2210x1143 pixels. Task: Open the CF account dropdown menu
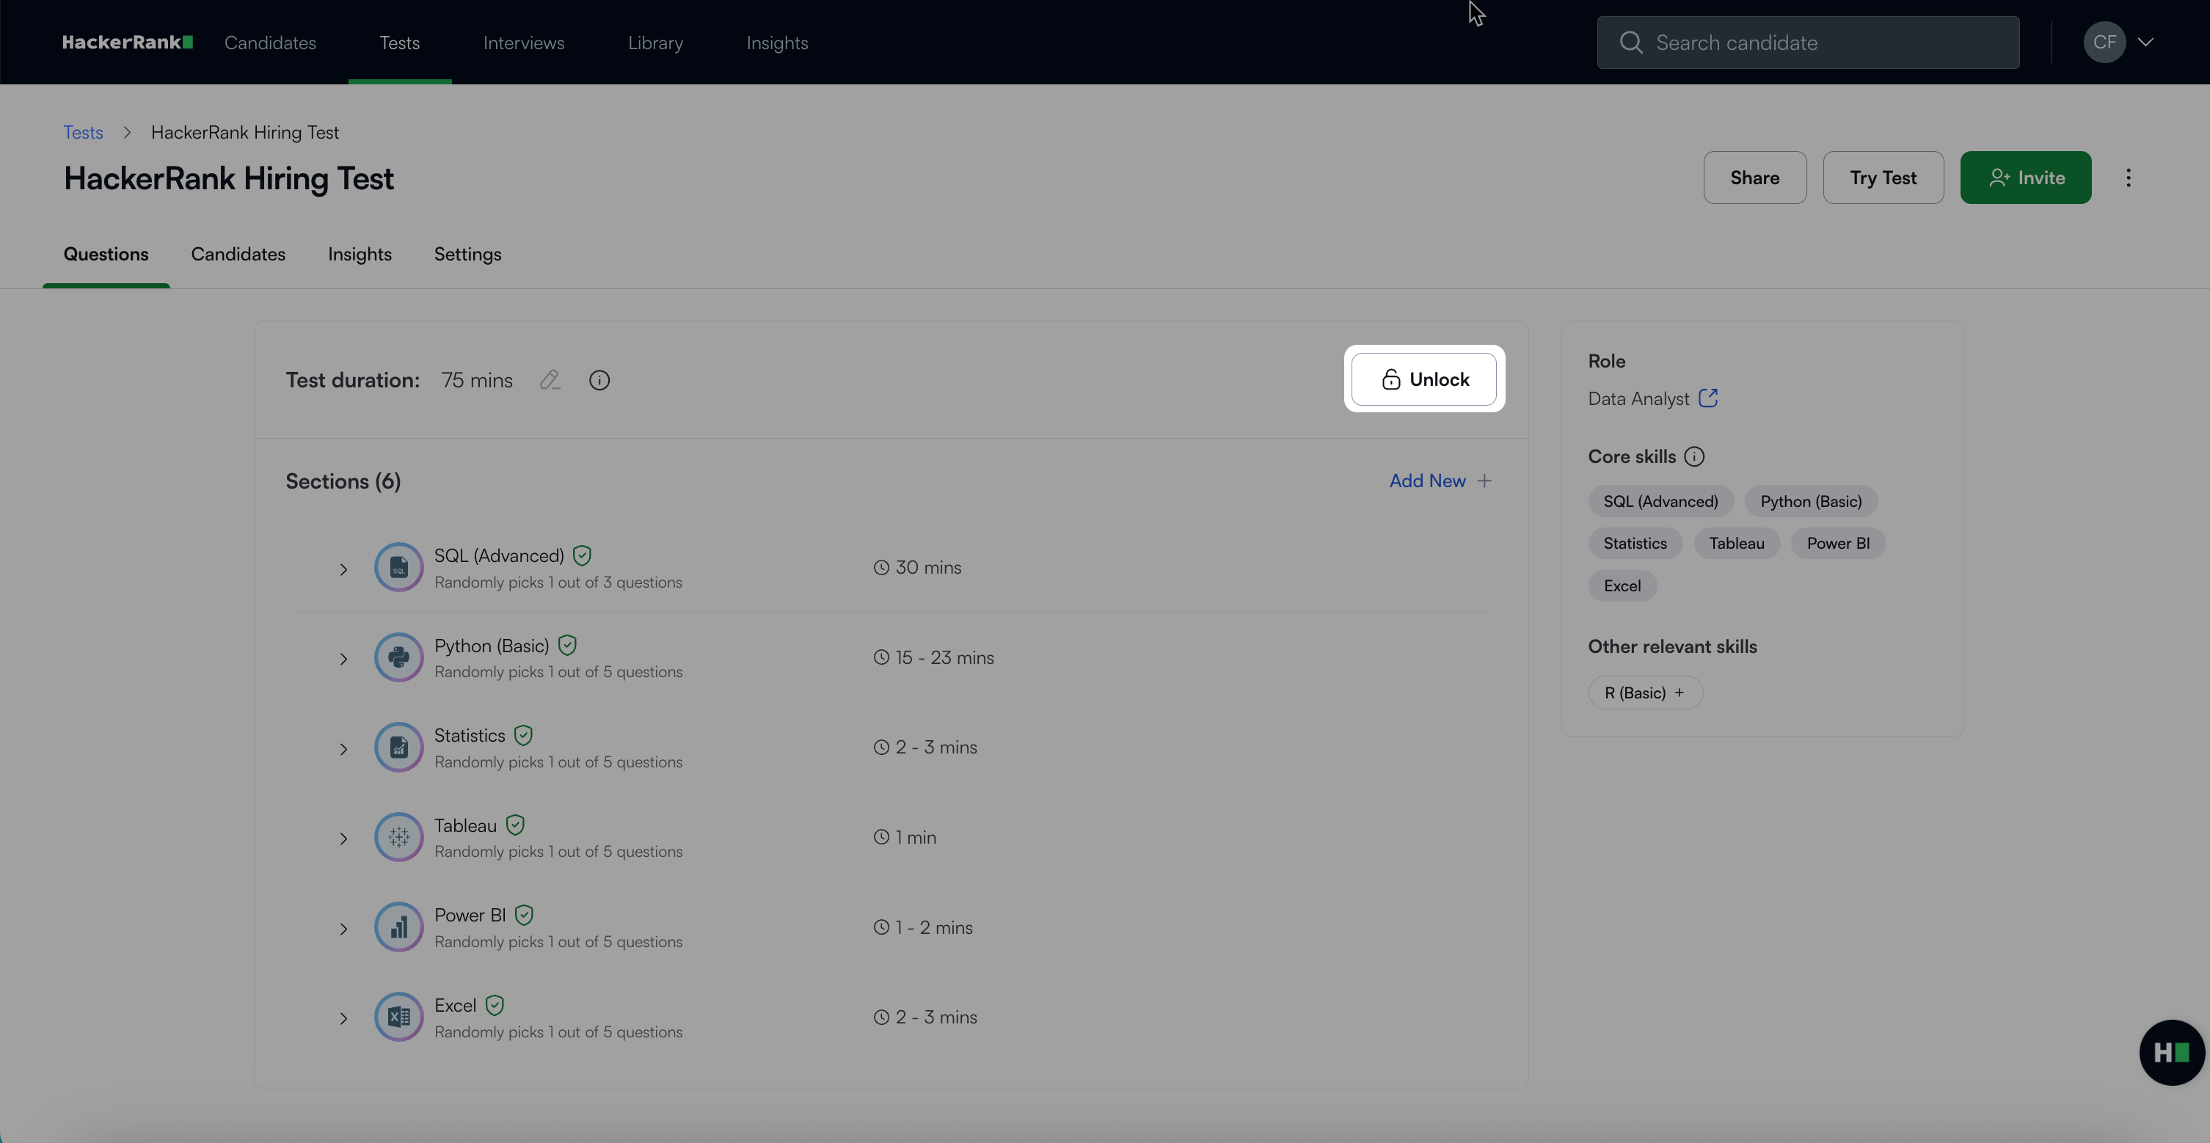2145,42
